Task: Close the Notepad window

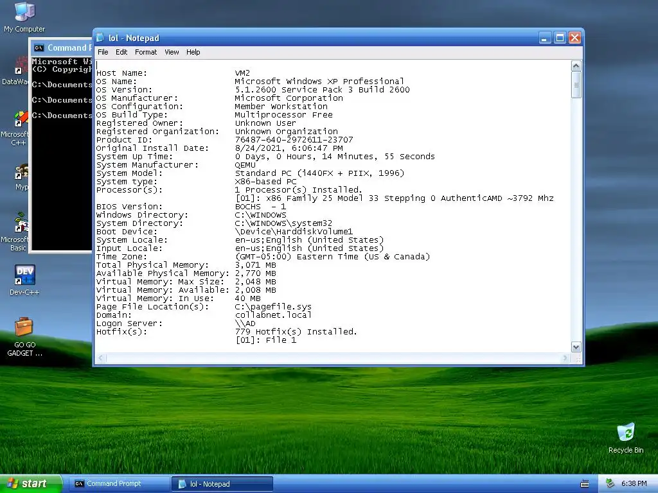Action: [574, 38]
